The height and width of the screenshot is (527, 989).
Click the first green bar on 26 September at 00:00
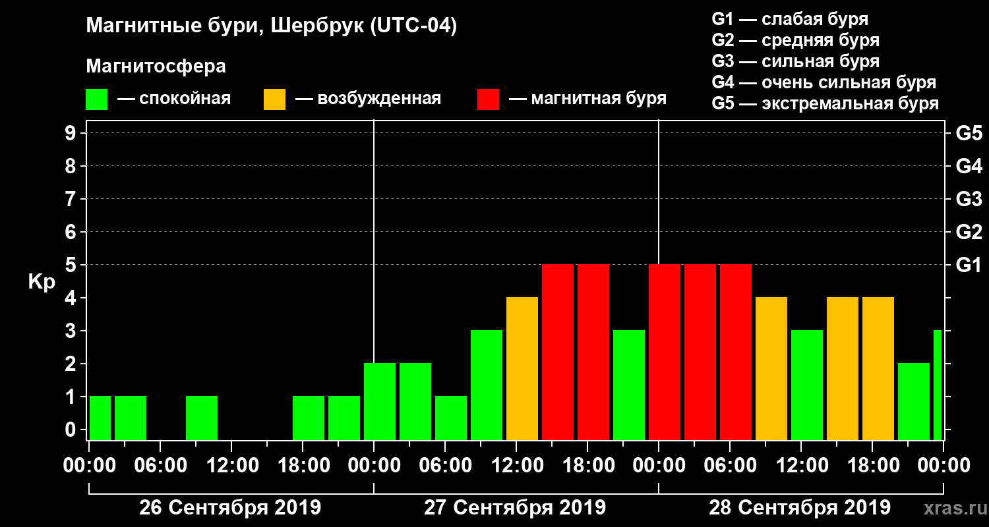[100, 418]
